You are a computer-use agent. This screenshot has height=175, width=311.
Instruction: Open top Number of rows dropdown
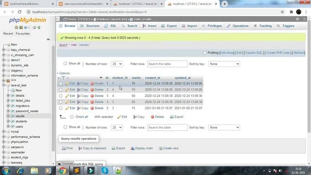click(x=117, y=64)
